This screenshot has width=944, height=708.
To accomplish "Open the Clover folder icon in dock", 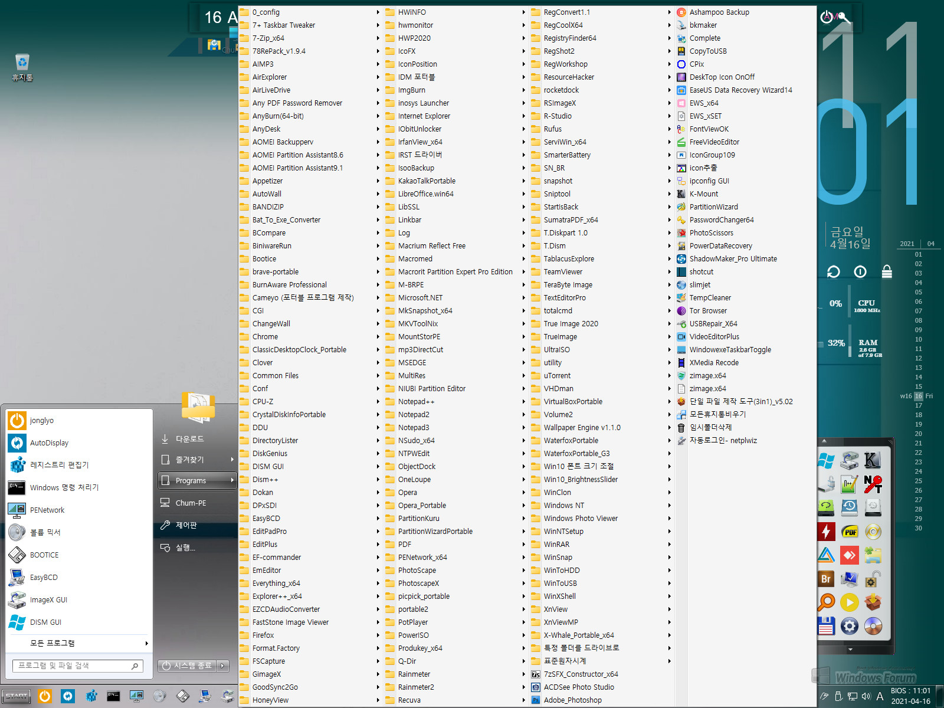I will (x=873, y=555).
